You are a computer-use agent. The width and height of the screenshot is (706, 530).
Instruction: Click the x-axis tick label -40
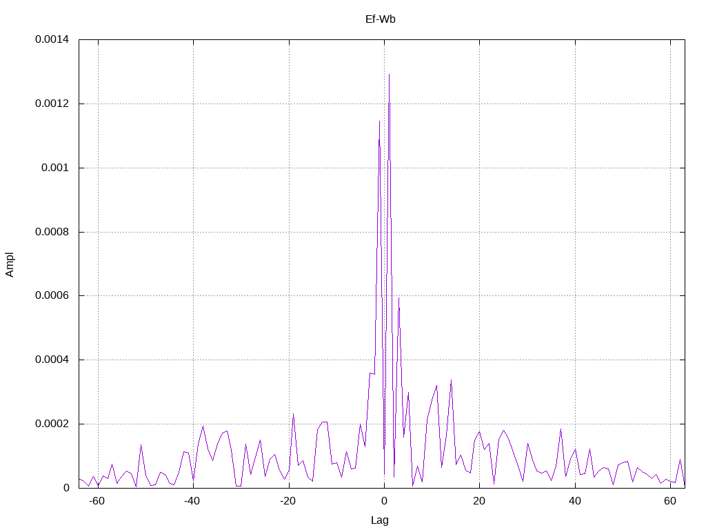pyautogui.click(x=192, y=501)
